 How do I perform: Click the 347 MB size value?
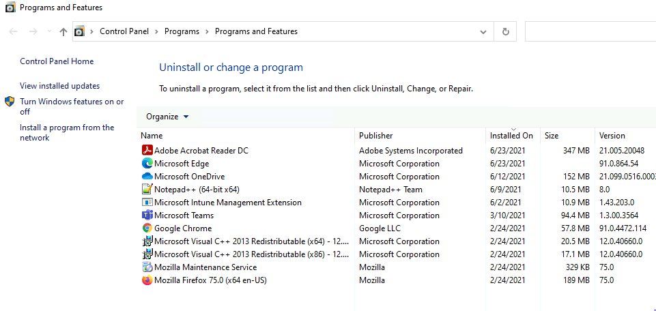tap(576, 151)
